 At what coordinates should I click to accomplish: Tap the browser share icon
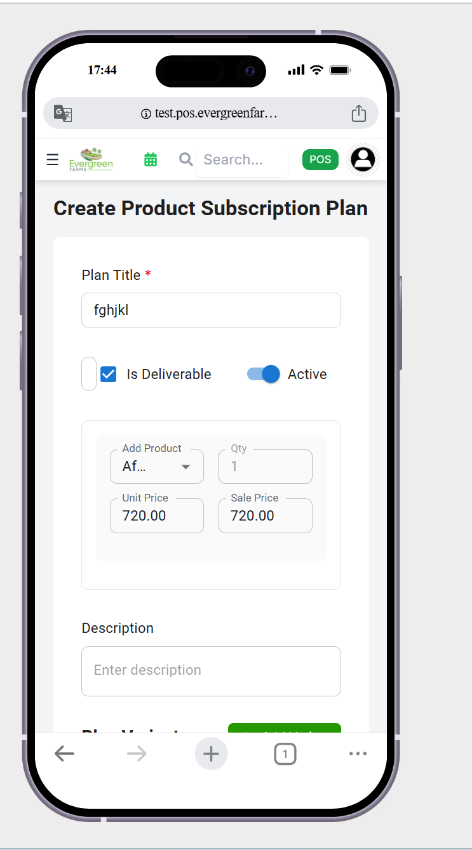(x=358, y=113)
